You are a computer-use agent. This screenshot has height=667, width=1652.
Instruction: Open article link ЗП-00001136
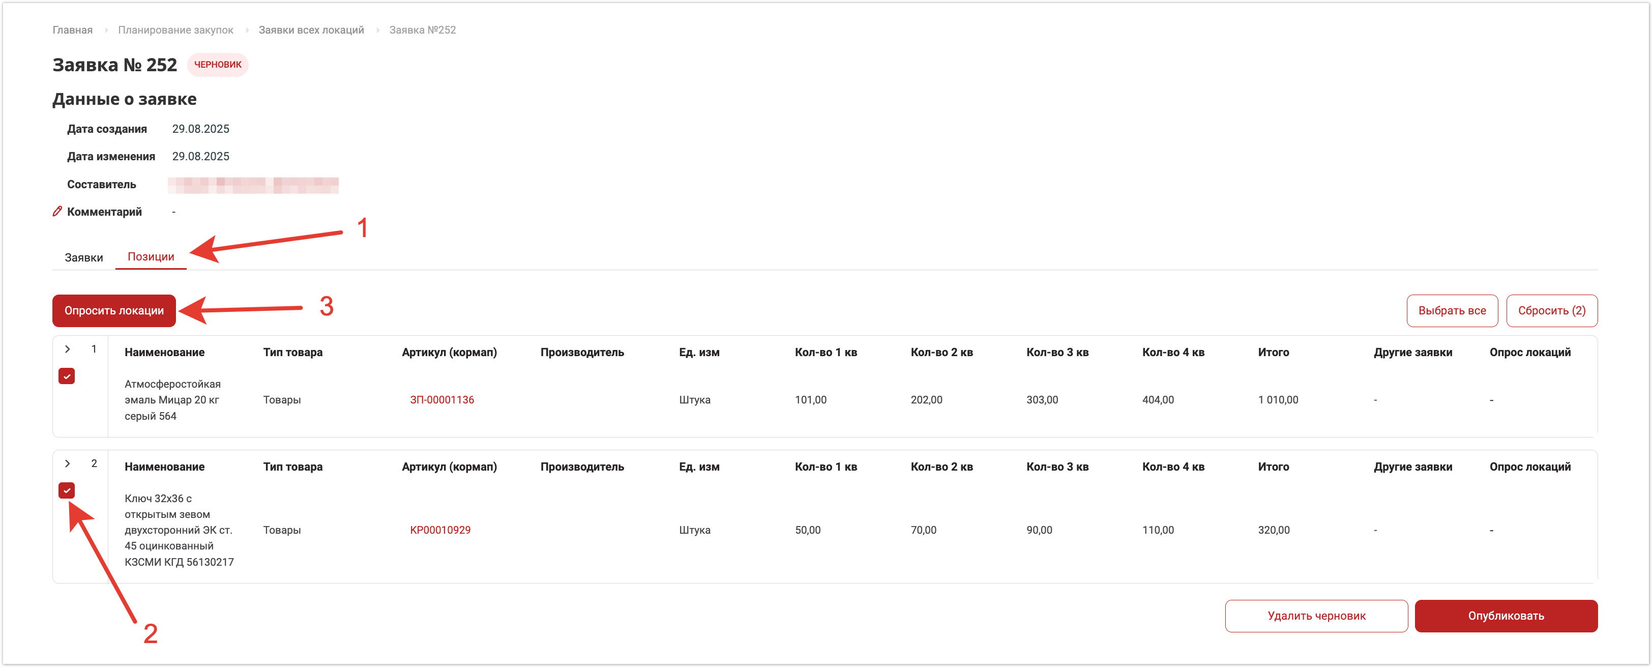[442, 399]
